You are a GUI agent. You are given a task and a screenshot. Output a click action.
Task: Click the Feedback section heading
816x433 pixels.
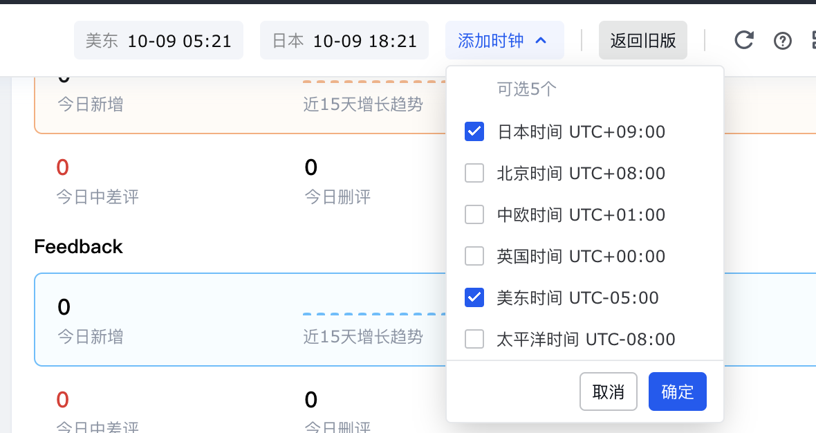coord(78,247)
